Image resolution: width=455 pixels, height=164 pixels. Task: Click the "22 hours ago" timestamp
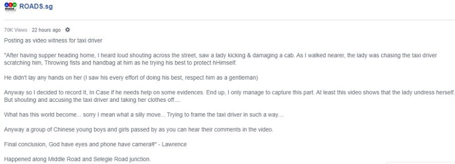click(46, 30)
